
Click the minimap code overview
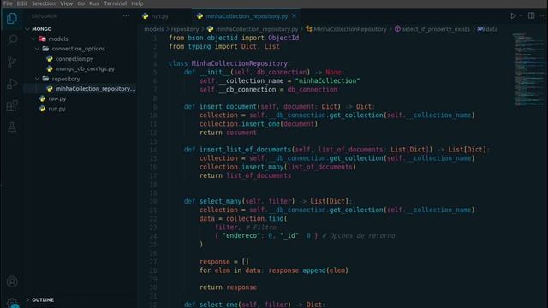click(527, 69)
